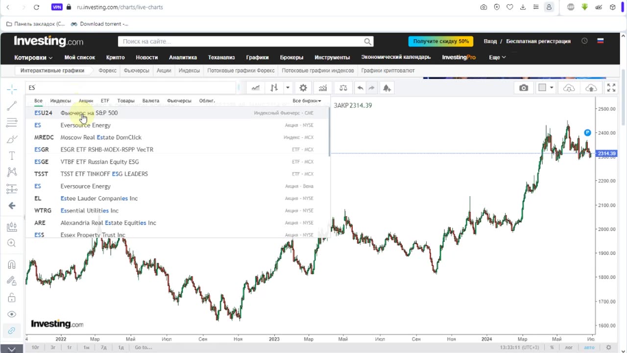Click the Получите скидку 50% button

pyautogui.click(x=440, y=41)
